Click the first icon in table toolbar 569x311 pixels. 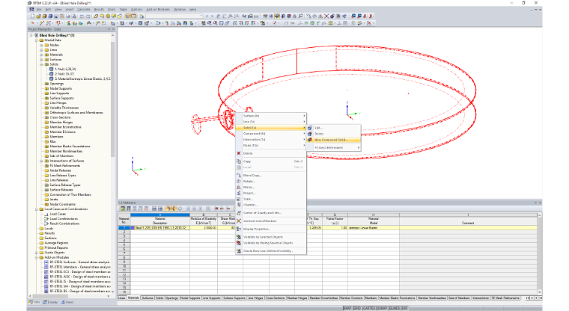point(123,209)
